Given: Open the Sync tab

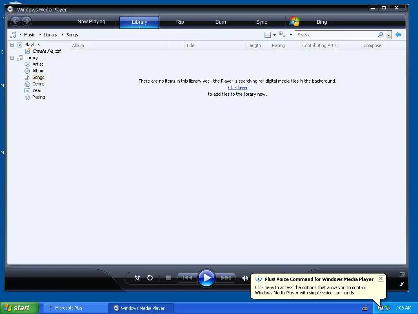Looking at the screenshot, I should (262, 22).
